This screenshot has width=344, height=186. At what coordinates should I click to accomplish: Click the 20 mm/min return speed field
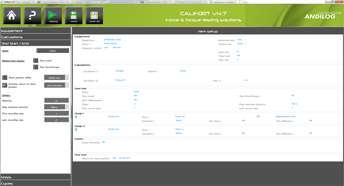point(55,85)
